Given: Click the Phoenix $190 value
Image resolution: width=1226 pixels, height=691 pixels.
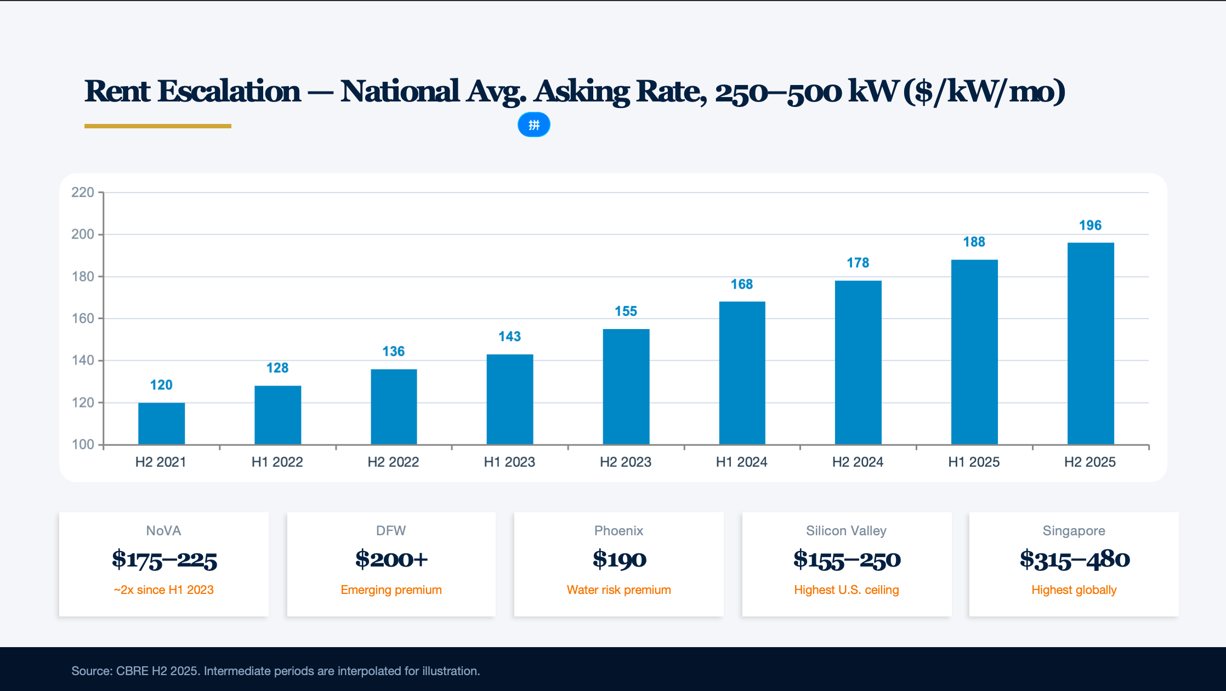Looking at the screenshot, I should (619, 559).
